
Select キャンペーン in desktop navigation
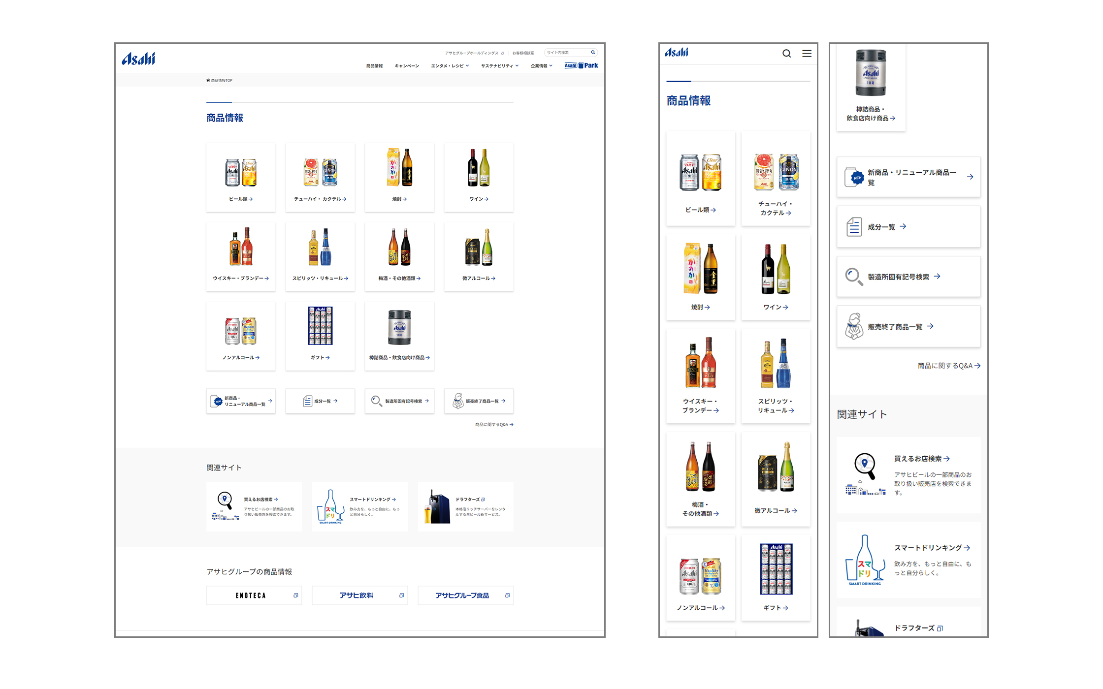click(x=407, y=66)
